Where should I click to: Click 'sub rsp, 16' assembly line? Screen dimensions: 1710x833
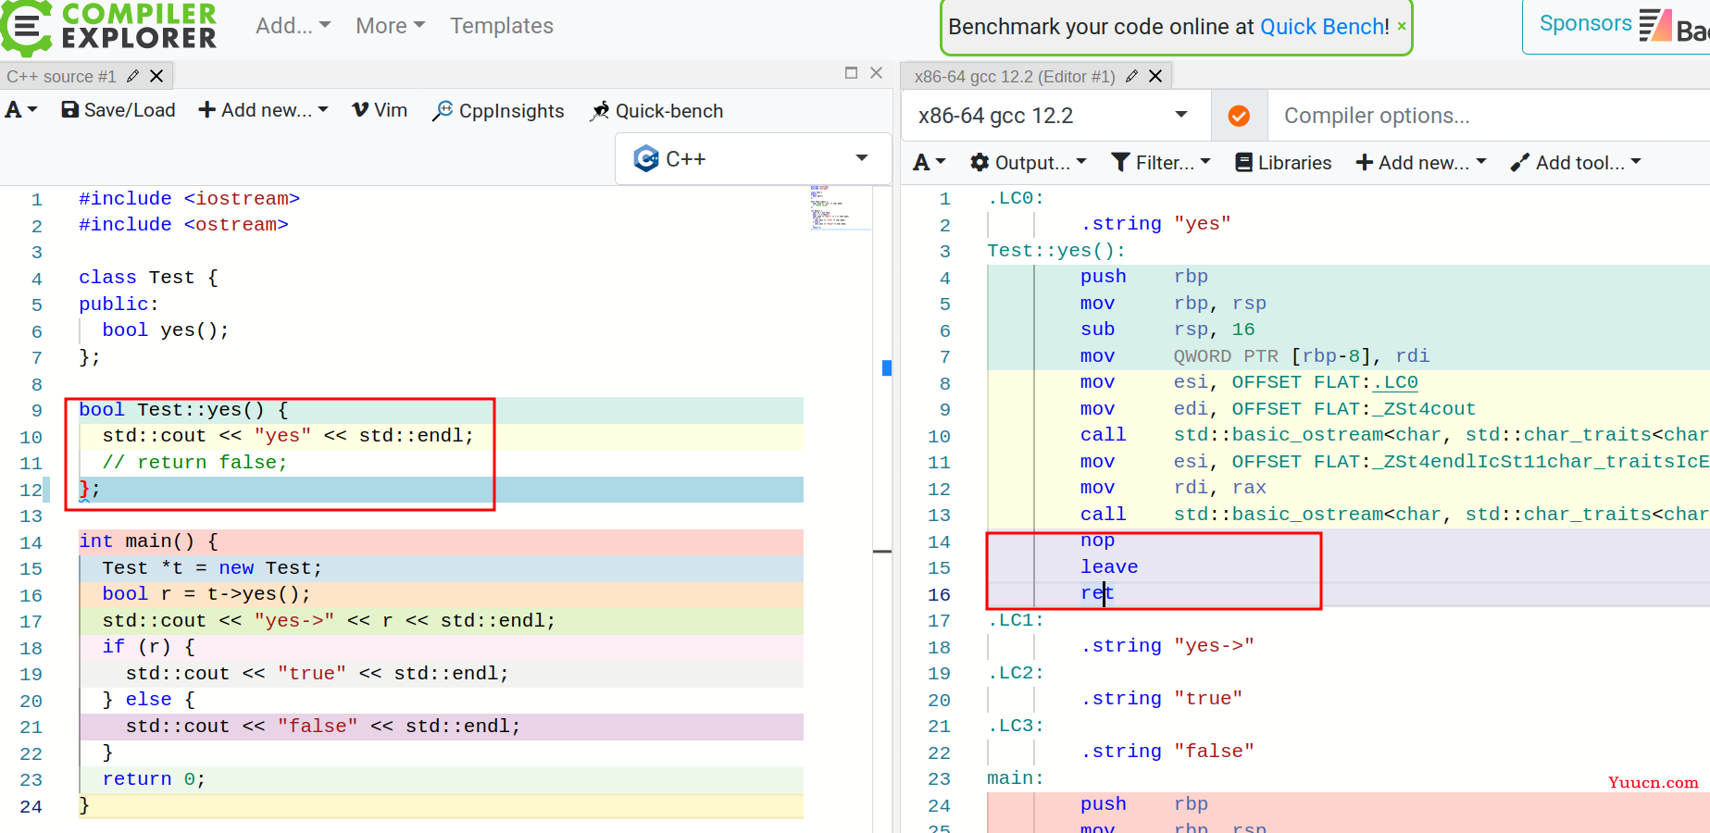1167,329
